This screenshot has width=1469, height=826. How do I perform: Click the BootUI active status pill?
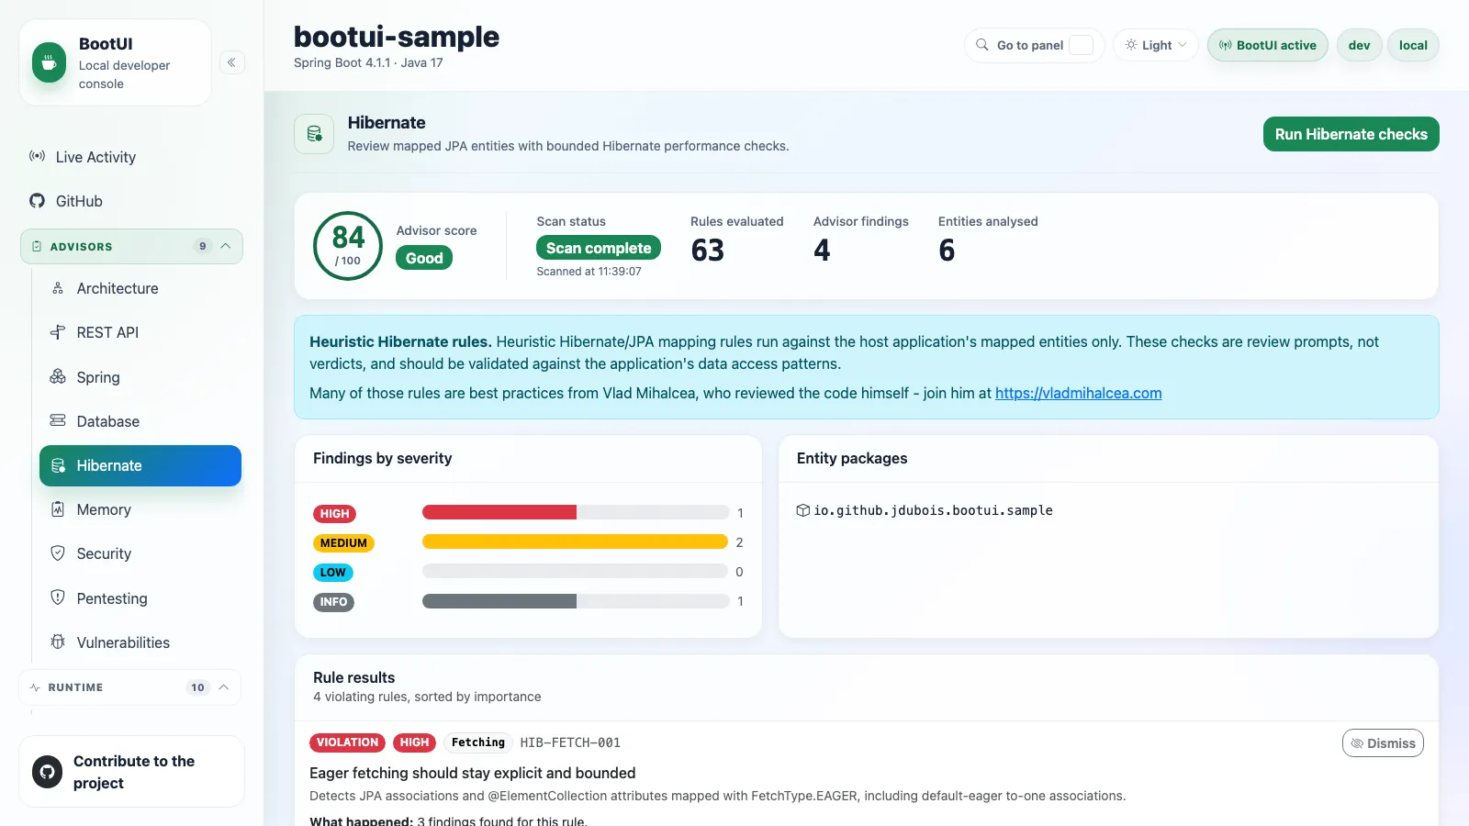tap(1267, 45)
